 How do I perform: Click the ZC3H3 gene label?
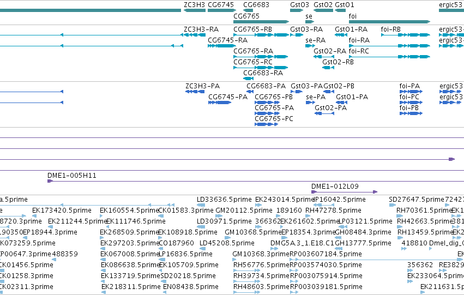194,5
